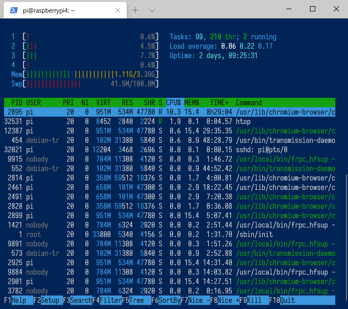Click the F7 Nice - button
Viewport: 348px width, 309px height.
[x=195, y=300]
